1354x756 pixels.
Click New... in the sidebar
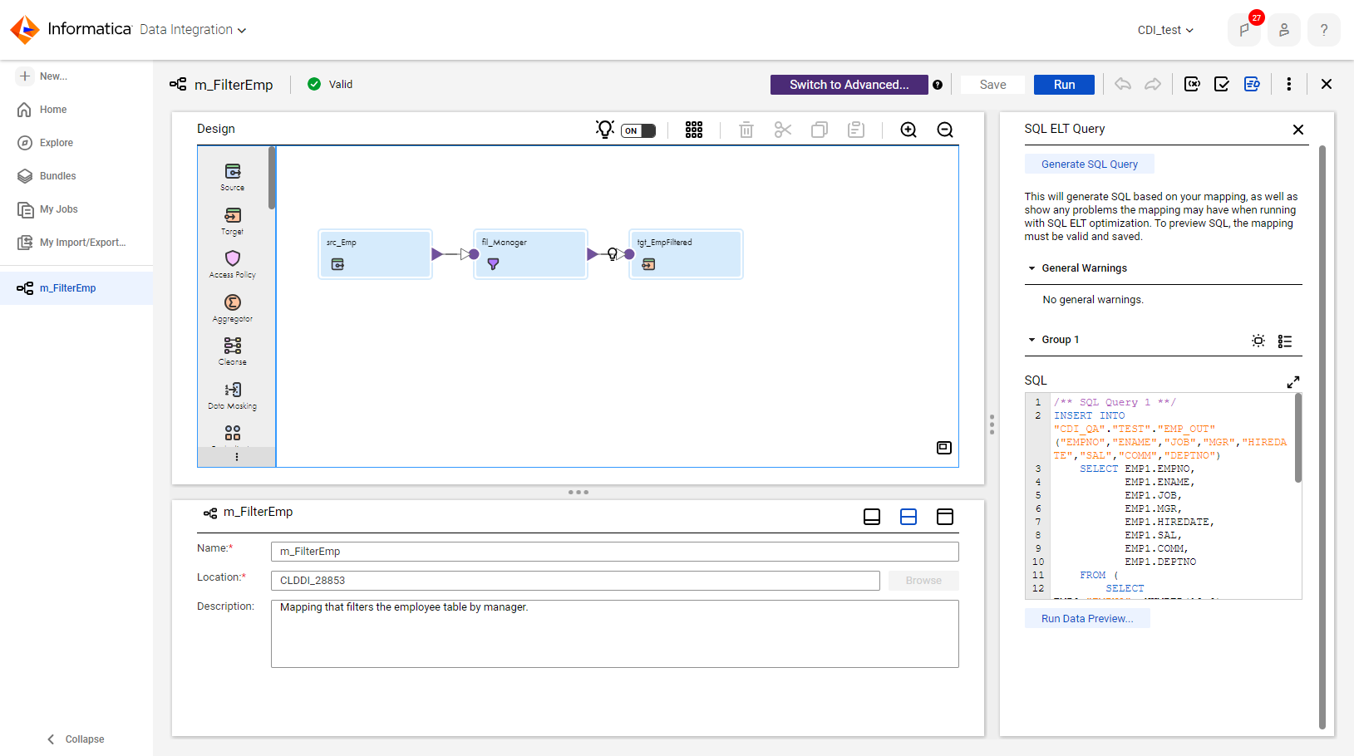(43, 76)
